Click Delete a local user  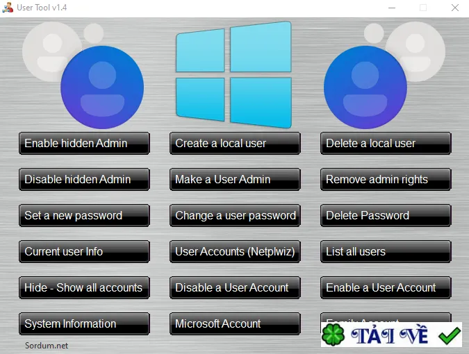386,144
